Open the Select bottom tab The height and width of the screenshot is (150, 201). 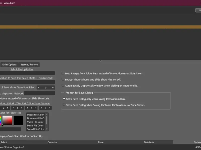[x=4, y=142]
